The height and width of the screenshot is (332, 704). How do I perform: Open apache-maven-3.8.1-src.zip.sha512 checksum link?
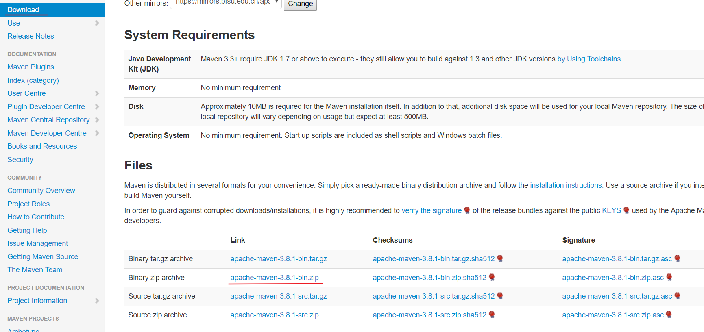point(429,315)
